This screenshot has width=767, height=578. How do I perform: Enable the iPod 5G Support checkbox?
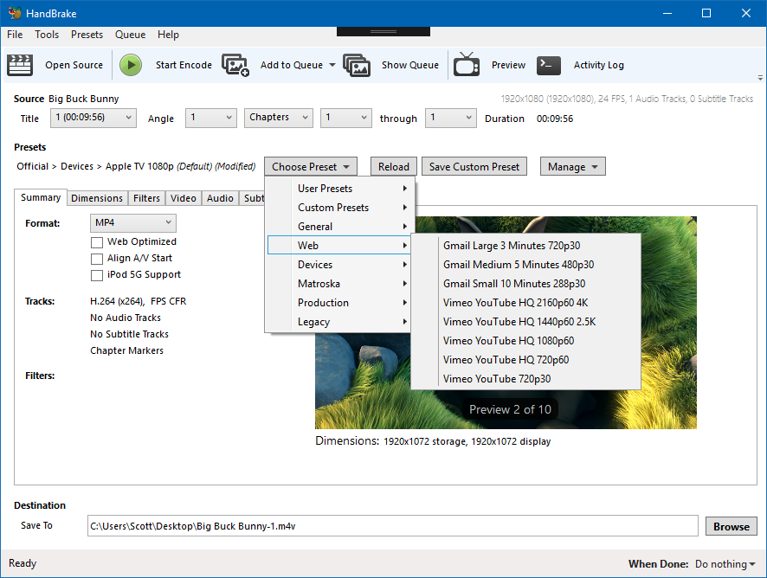[x=97, y=275]
